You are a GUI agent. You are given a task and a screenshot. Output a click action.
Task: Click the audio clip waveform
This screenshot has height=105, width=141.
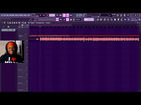tap(84, 39)
